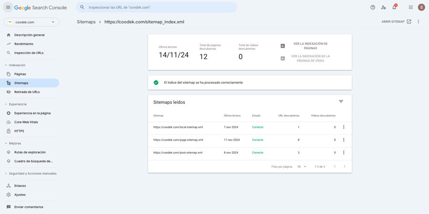Screen dimensions: 429x214
Task: Open options for post-sitemap.xml row
Action: point(344,153)
